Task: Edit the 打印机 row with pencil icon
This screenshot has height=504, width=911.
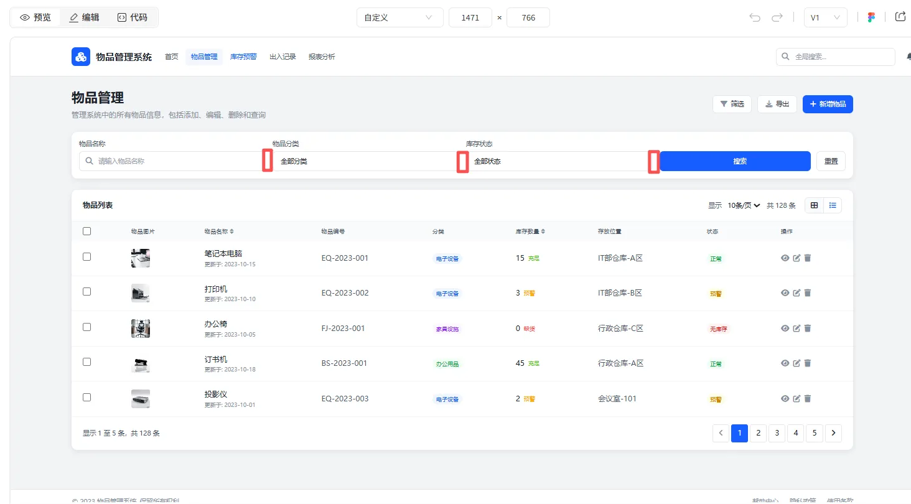Action: pos(797,293)
